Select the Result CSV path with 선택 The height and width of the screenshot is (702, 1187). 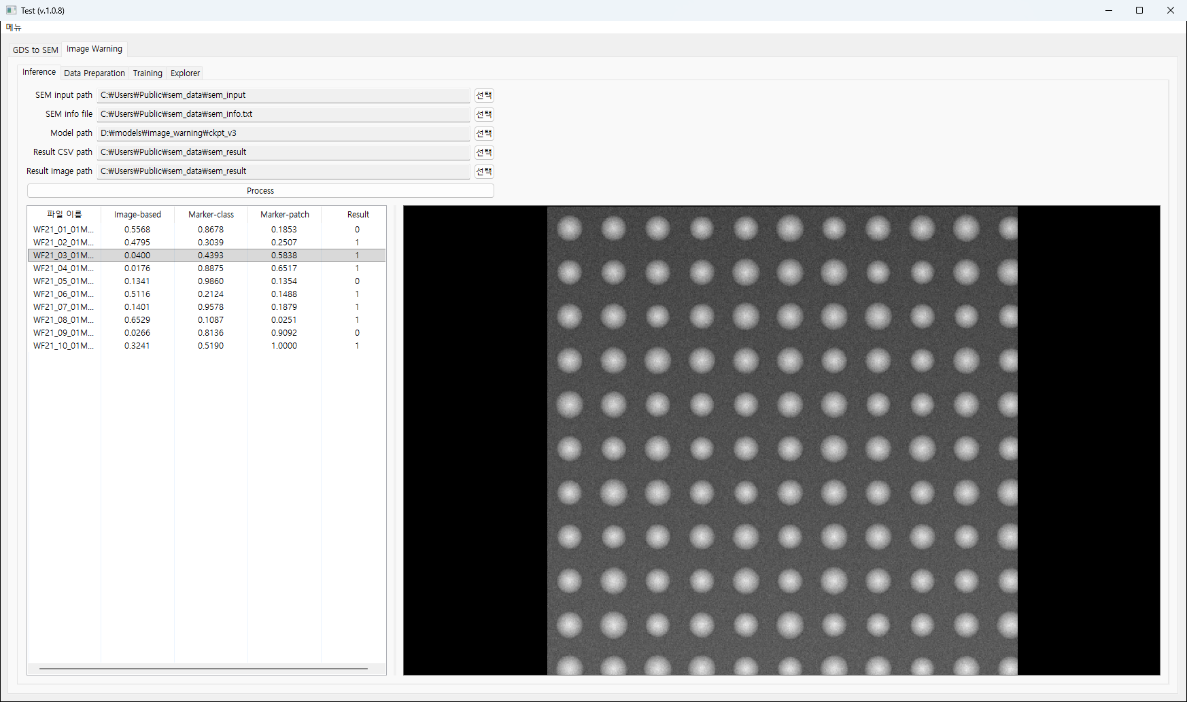(x=484, y=152)
